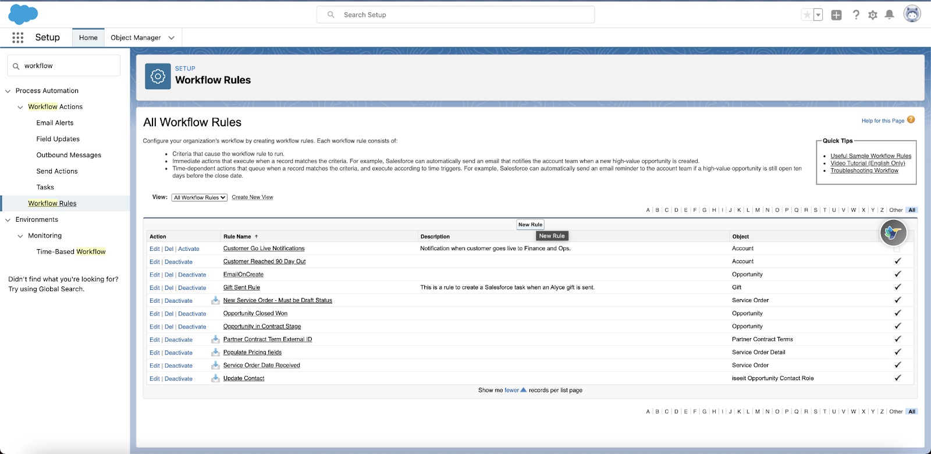Switch to the Home tab
931x454 pixels.
coord(88,38)
